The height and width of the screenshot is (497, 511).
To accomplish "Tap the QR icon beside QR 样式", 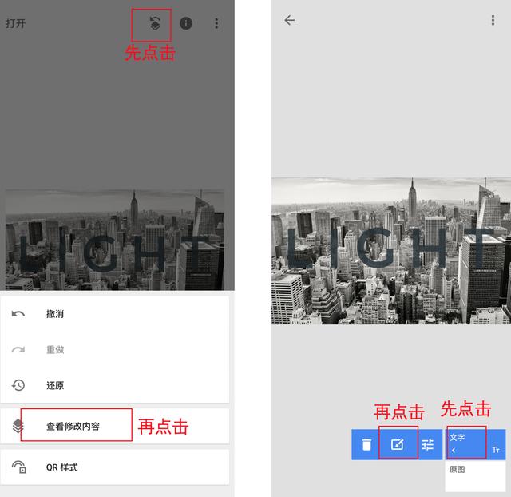I will click(19, 467).
